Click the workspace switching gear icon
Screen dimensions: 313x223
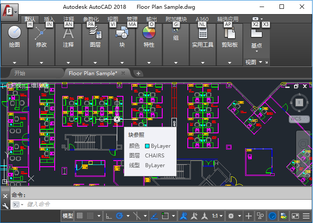click(231, 216)
